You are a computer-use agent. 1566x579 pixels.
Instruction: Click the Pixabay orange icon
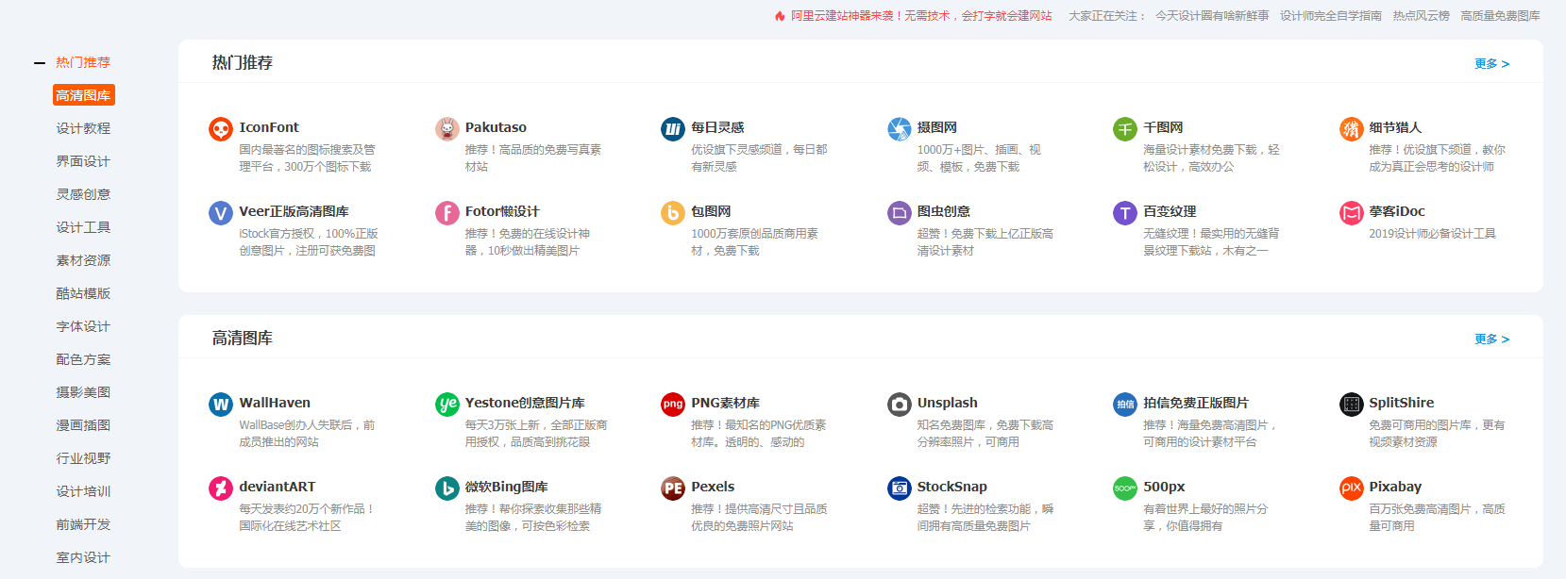point(1352,488)
